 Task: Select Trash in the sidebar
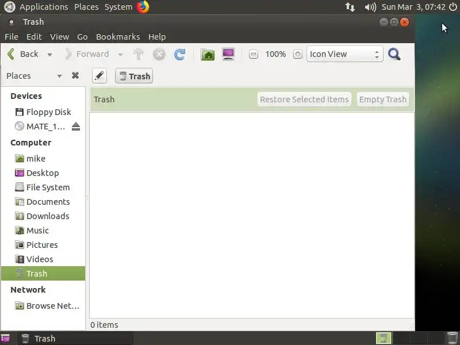click(x=43, y=274)
